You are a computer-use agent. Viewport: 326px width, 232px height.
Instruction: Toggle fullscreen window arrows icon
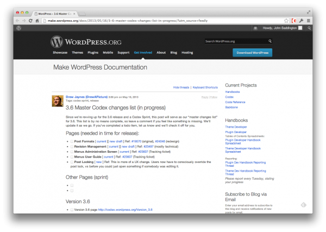309,12
